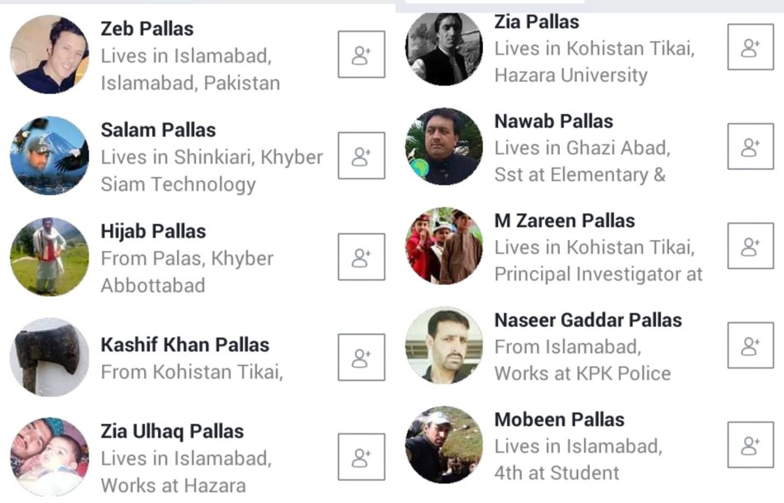View Kashif Khan Pallas profile picture

point(49,357)
